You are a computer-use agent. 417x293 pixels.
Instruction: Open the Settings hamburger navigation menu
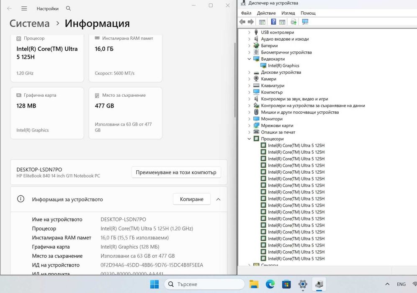(x=24, y=8)
